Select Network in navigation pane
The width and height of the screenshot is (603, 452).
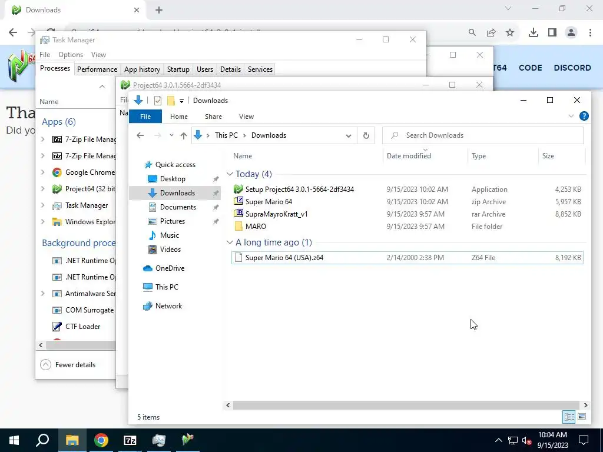pos(168,306)
